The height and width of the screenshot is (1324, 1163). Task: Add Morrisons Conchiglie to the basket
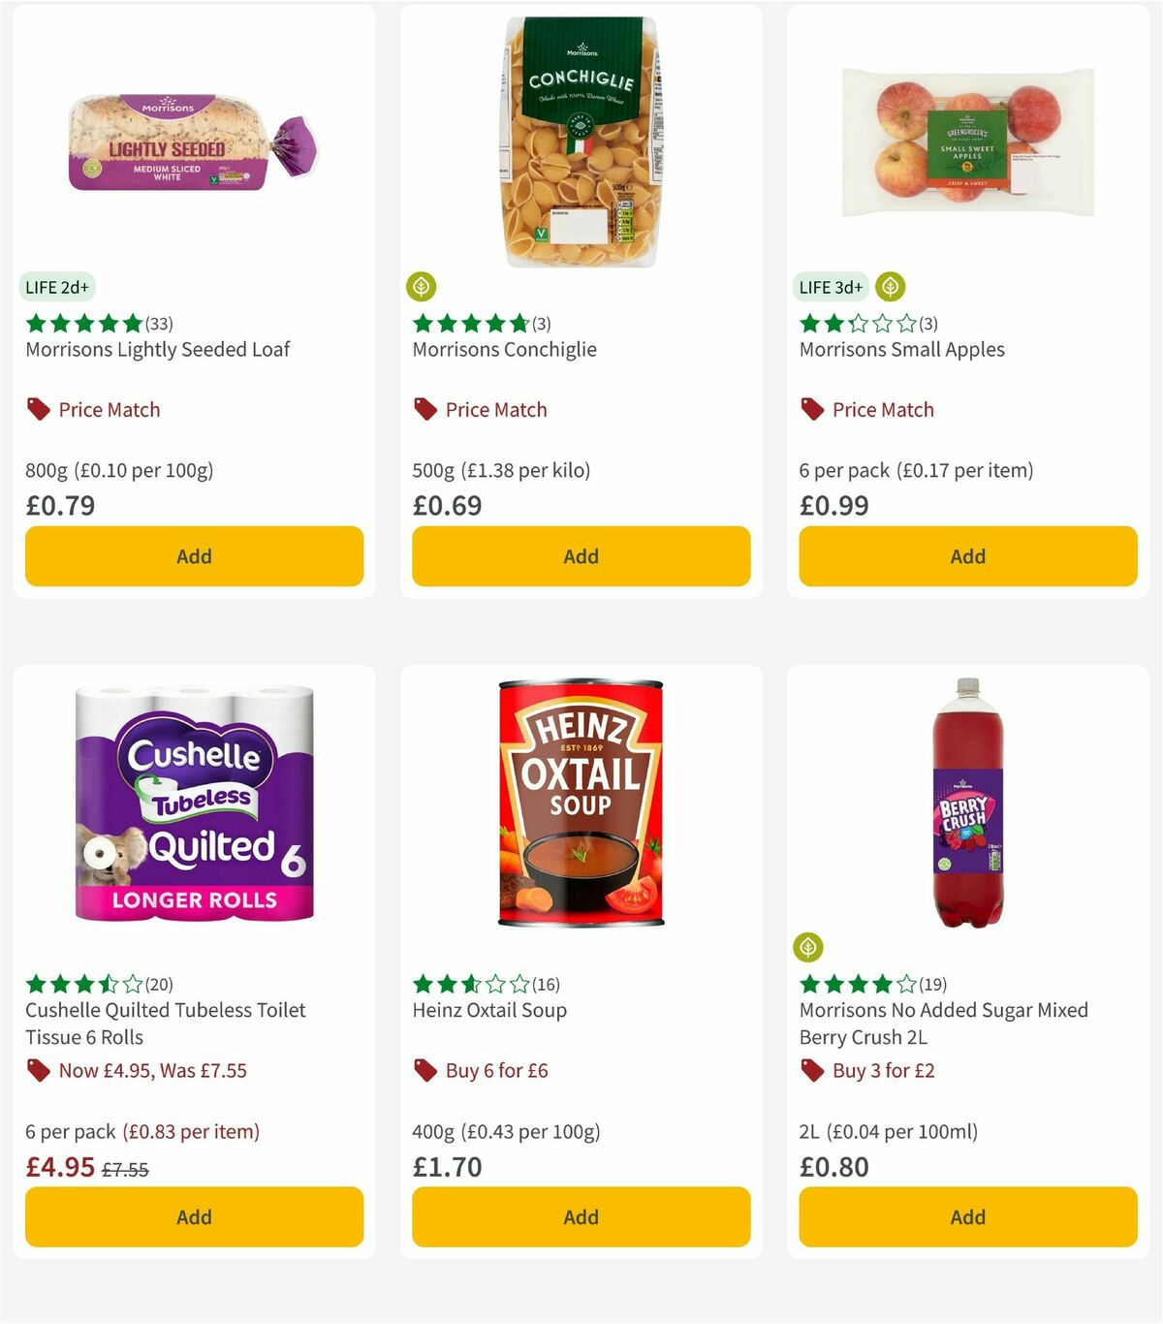point(580,556)
